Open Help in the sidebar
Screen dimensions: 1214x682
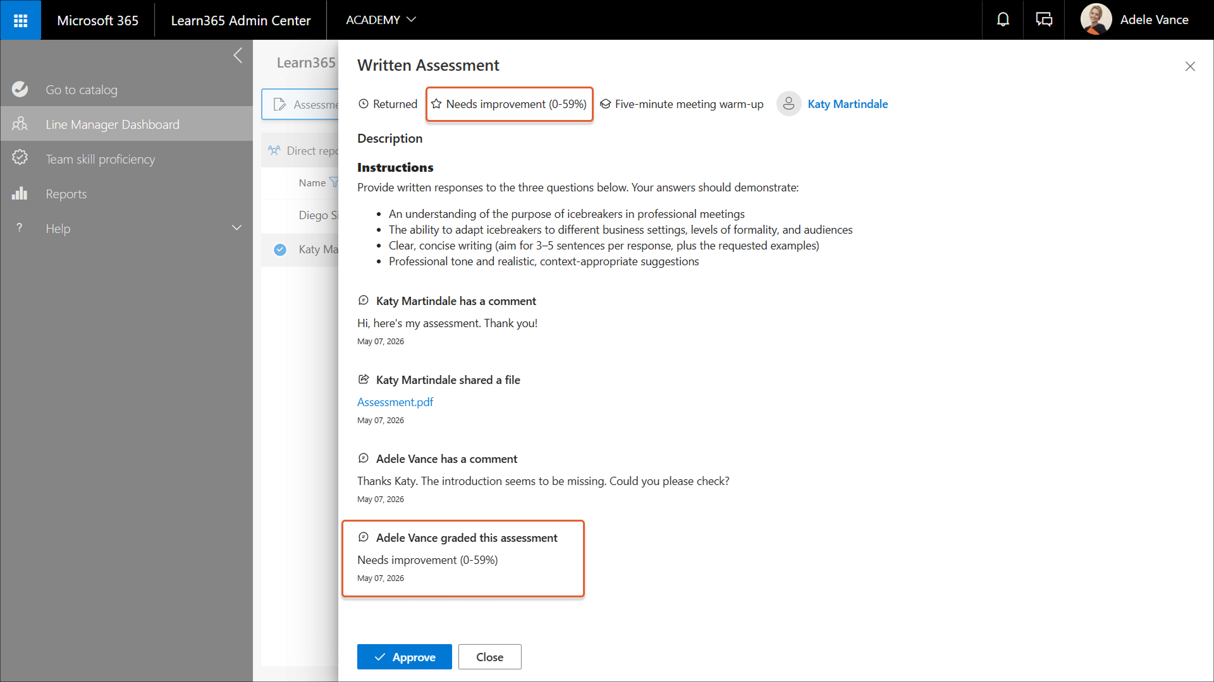pyautogui.click(x=126, y=229)
